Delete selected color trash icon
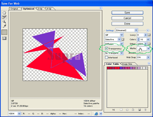 click(x=145, y=110)
